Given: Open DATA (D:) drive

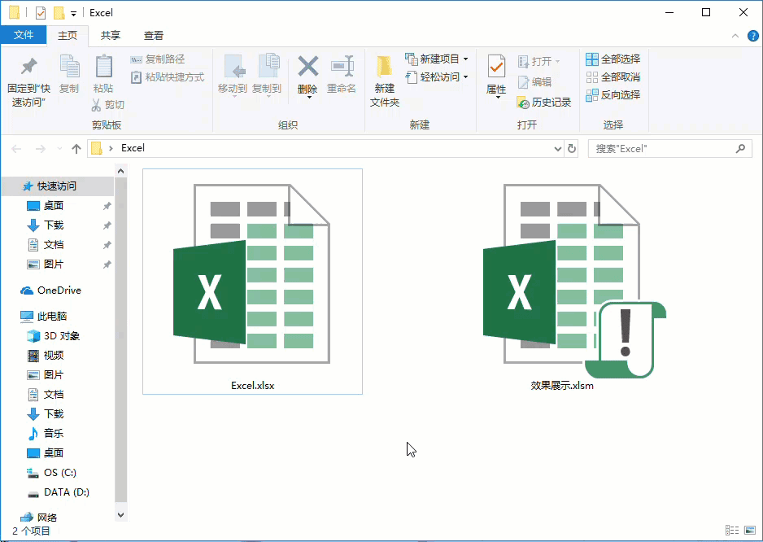Looking at the screenshot, I should (x=58, y=492).
